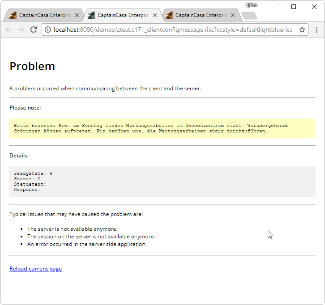Maximize the browser window
The height and width of the screenshot is (305, 325).
pyautogui.click(x=294, y=6)
